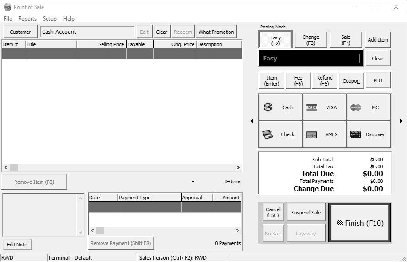Click Edit button beside customer field
This screenshot has width=407, height=262.
pyautogui.click(x=145, y=32)
